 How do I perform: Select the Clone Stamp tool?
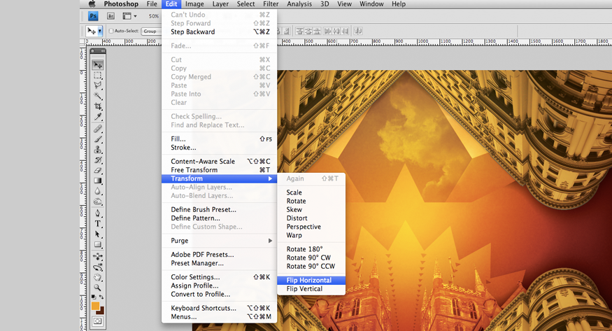coord(98,150)
